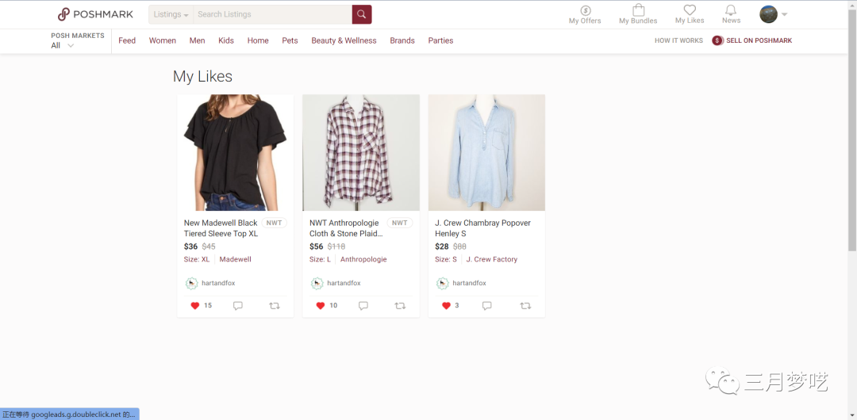Click Size: XL on Madewell listing

(x=197, y=259)
